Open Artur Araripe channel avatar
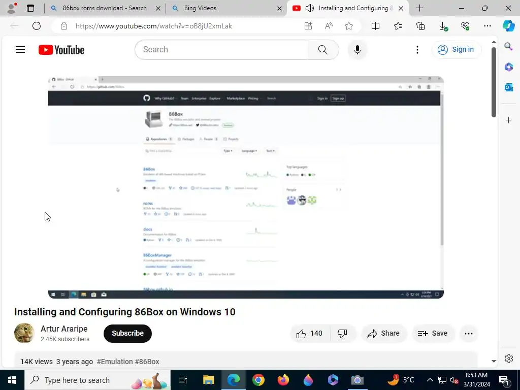Viewport: 520px width, 390px height. [24, 333]
